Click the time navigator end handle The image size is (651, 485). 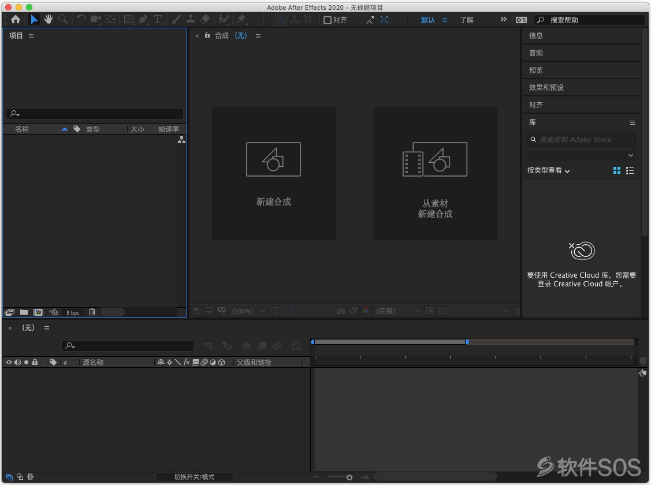click(x=467, y=342)
